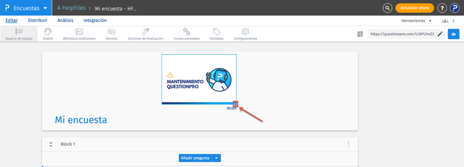This screenshot has width=464, height=167.
Task: Open Opciones de finalización tool
Action: 145,34
